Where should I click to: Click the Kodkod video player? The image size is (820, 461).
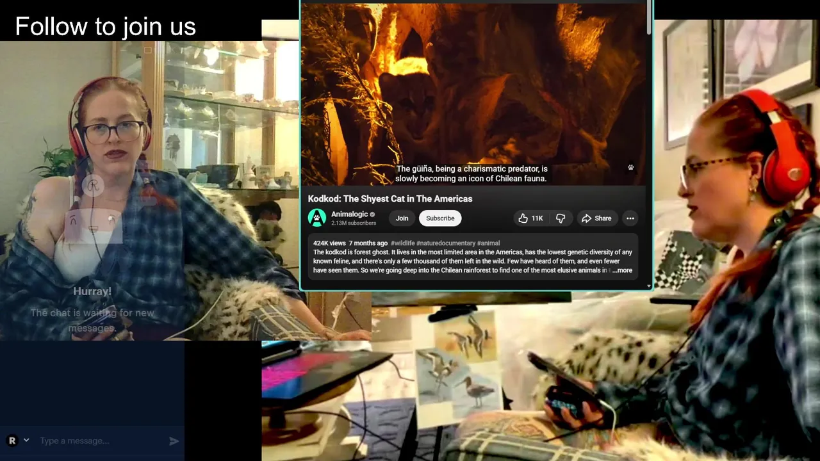click(x=474, y=94)
